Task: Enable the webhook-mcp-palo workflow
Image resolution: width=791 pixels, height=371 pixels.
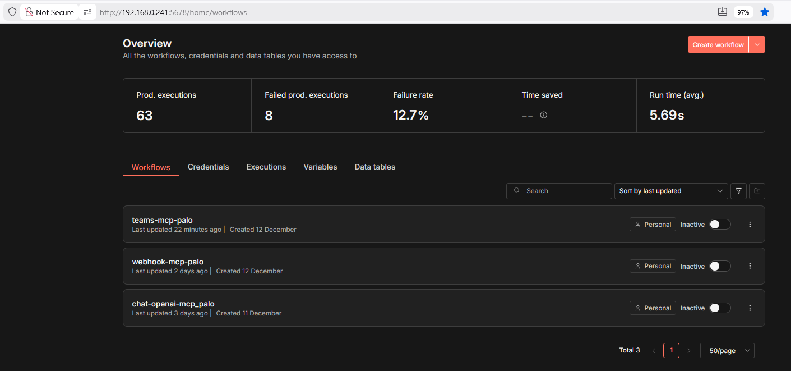Action: 720,265
